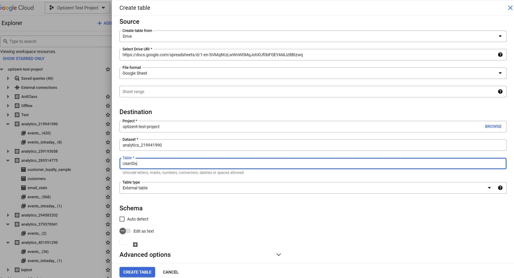Star the analytics_219941990 dataset

pos(108,124)
